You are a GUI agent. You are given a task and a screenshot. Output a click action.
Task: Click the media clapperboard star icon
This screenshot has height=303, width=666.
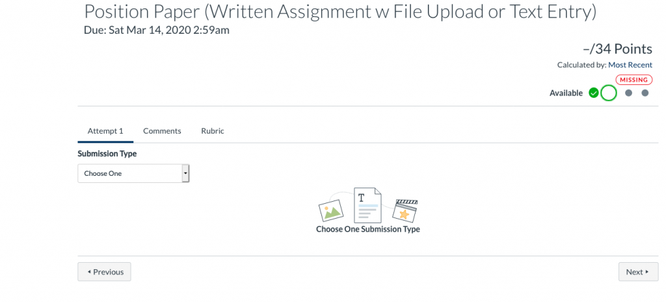tap(405, 212)
